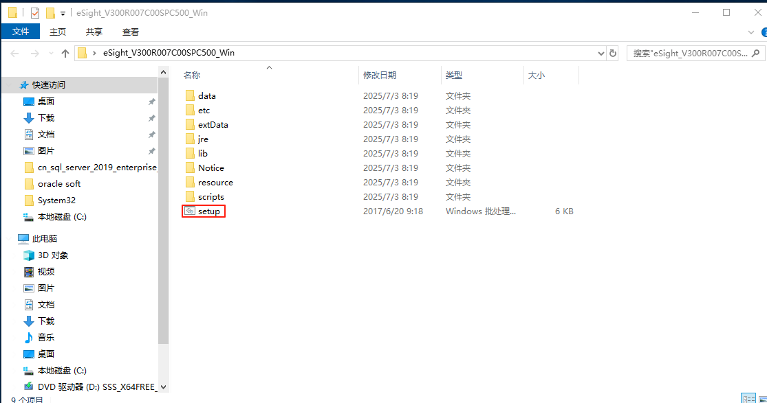Click the 视频 film icon
This screenshot has width=767, height=403.
pyautogui.click(x=29, y=272)
